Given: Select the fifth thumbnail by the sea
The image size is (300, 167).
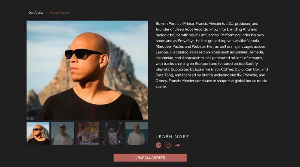Looking at the screenshot, I should [137, 133].
